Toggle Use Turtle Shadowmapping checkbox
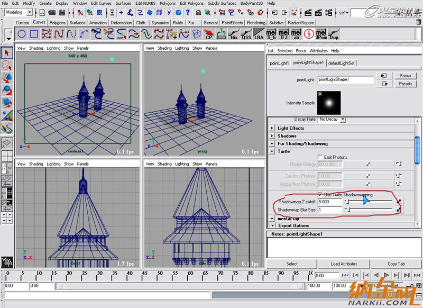The height and width of the screenshot is (308, 423). click(320, 195)
